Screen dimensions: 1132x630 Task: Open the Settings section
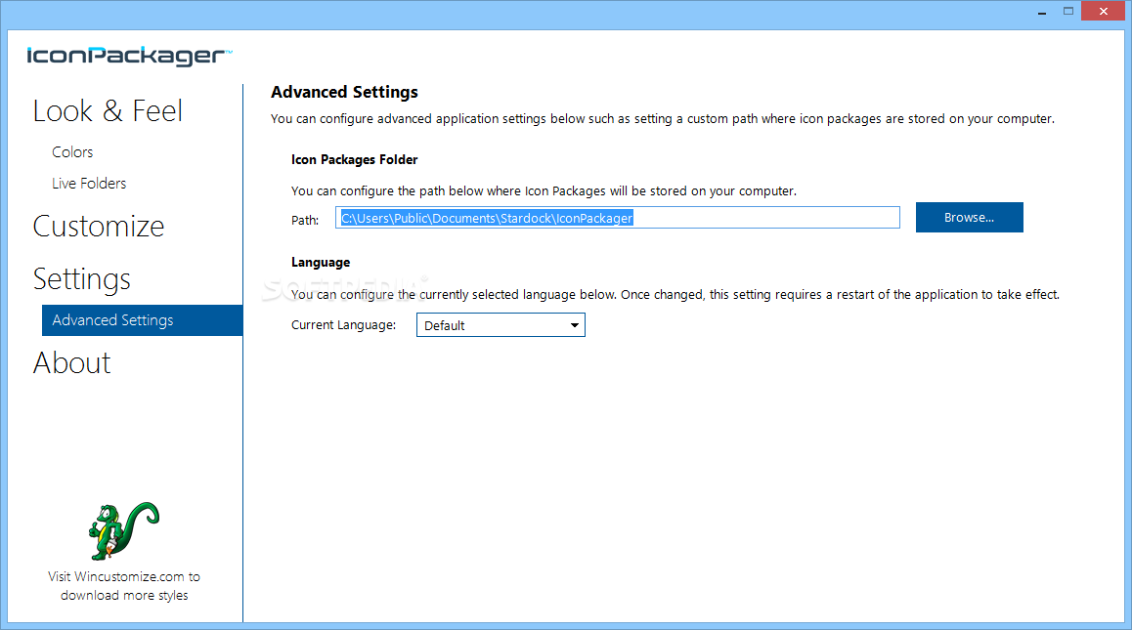[81, 279]
